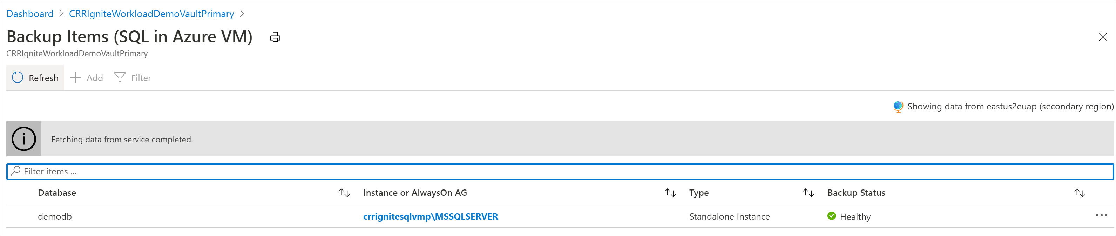Viewport: 1116px width, 236px height.
Task: Click the print icon next to the title
Action: click(x=275, y=37)
